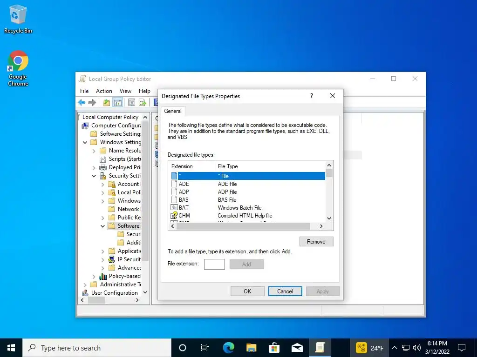Open the Recycle Bin desktop icon
Screen dimensions: 477x357
click(x=18, y=19)
